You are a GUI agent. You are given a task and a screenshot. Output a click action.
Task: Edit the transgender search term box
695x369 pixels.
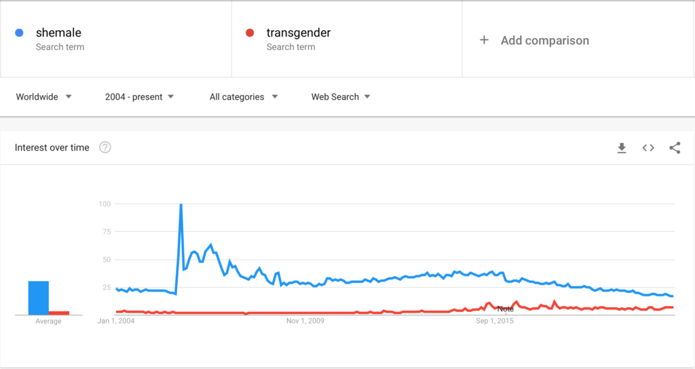[x=346, y=39]
